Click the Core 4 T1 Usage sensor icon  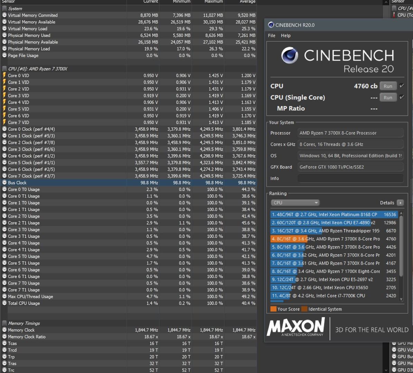(4, 250)
